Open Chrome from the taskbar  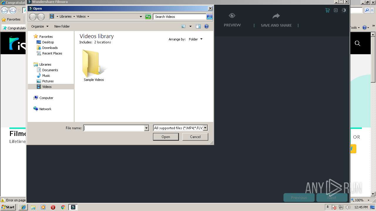(x=63, y=207)
